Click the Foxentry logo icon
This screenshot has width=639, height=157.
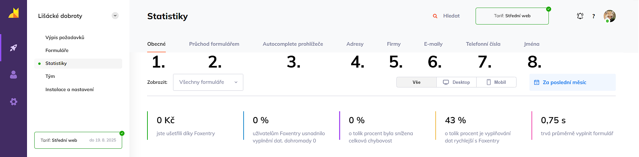(x=14, y=13)
